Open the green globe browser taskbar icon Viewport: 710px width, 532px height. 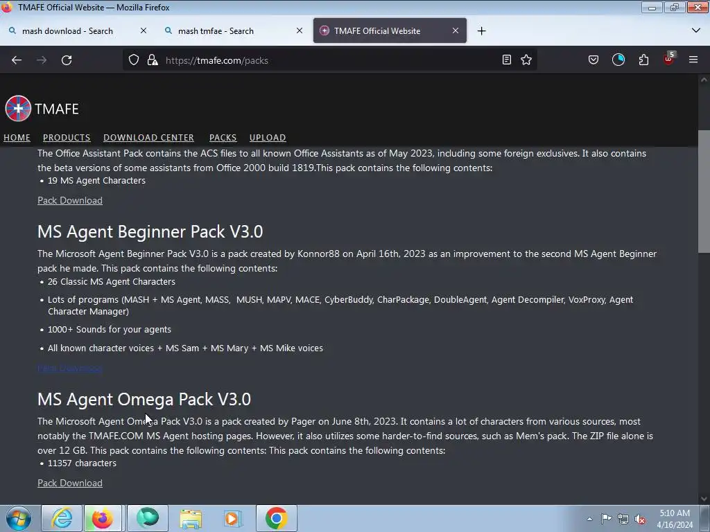pos(148,518)
